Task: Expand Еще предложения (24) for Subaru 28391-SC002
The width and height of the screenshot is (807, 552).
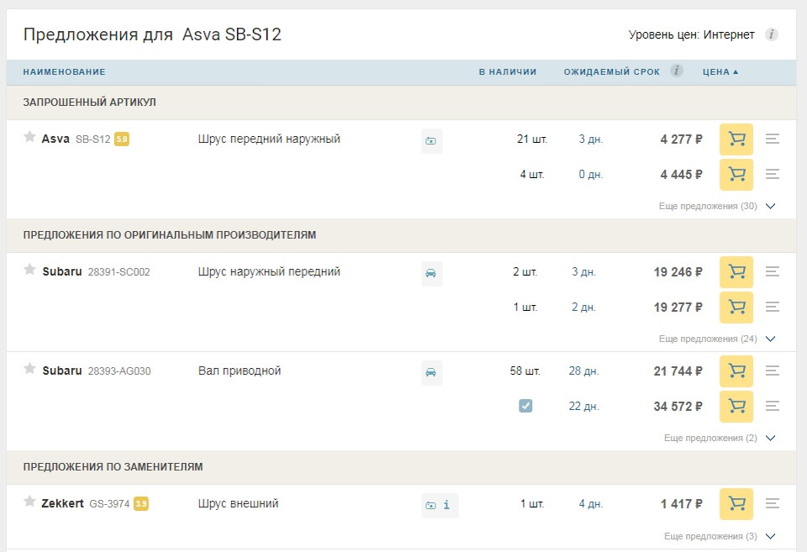Action: [717, 339]
